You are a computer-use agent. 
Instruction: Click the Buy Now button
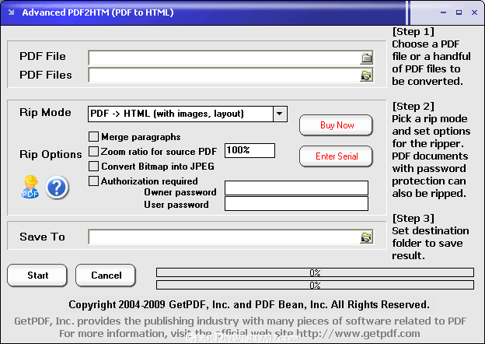tap(336, 125)
